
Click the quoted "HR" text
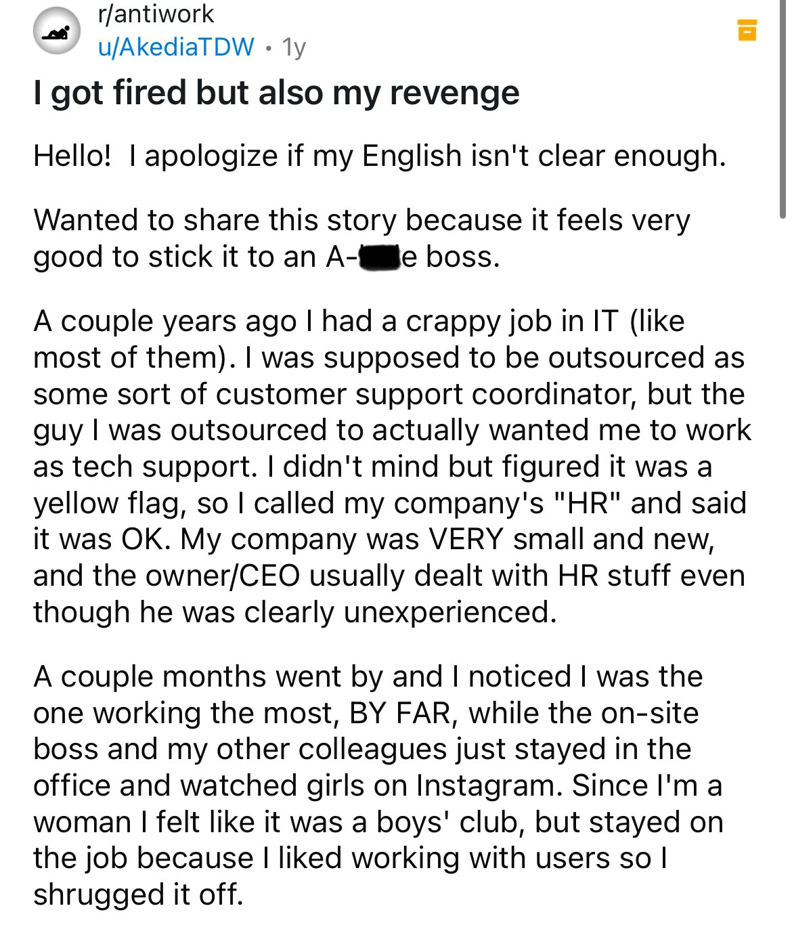coord(588,503)
